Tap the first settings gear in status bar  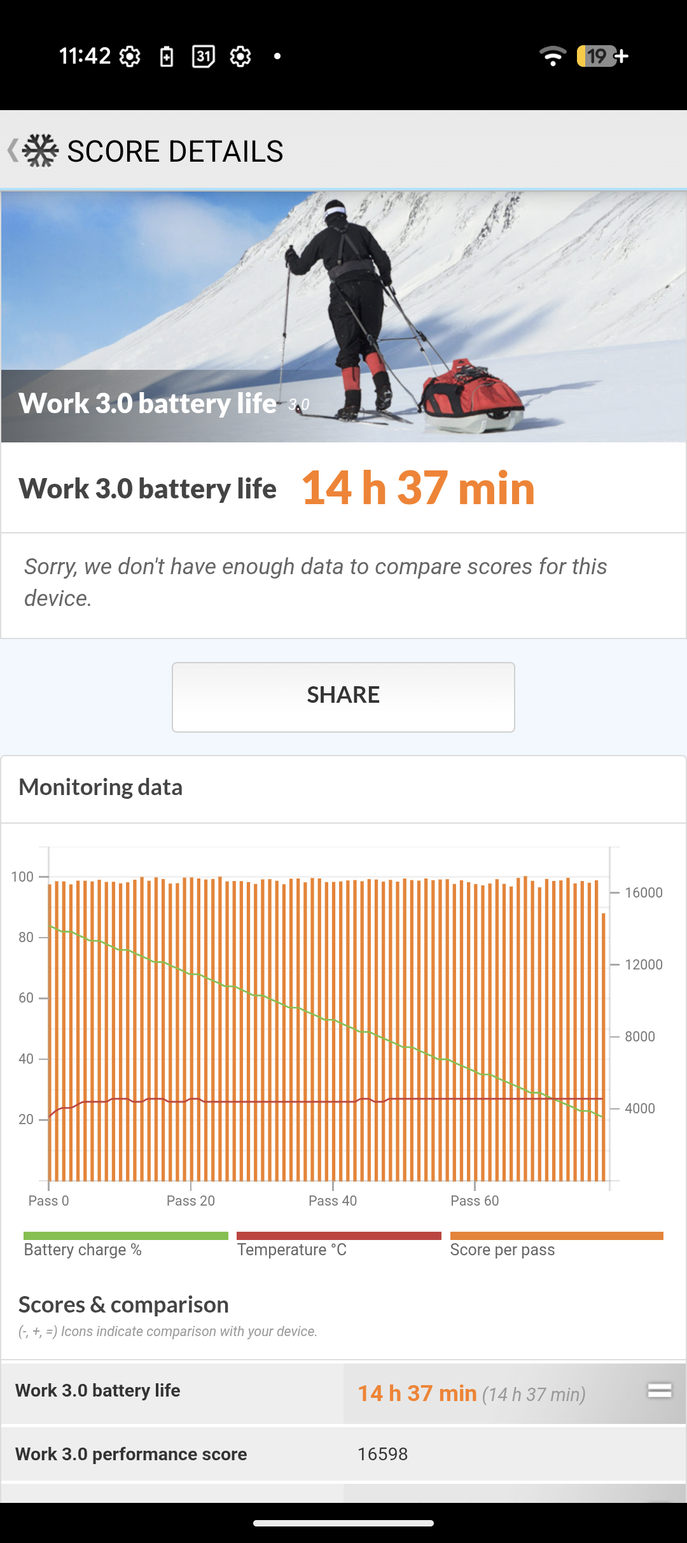(130, 57)
